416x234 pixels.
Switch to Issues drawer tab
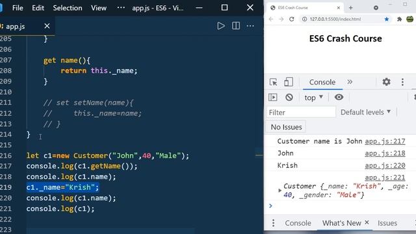coord(387,223)
